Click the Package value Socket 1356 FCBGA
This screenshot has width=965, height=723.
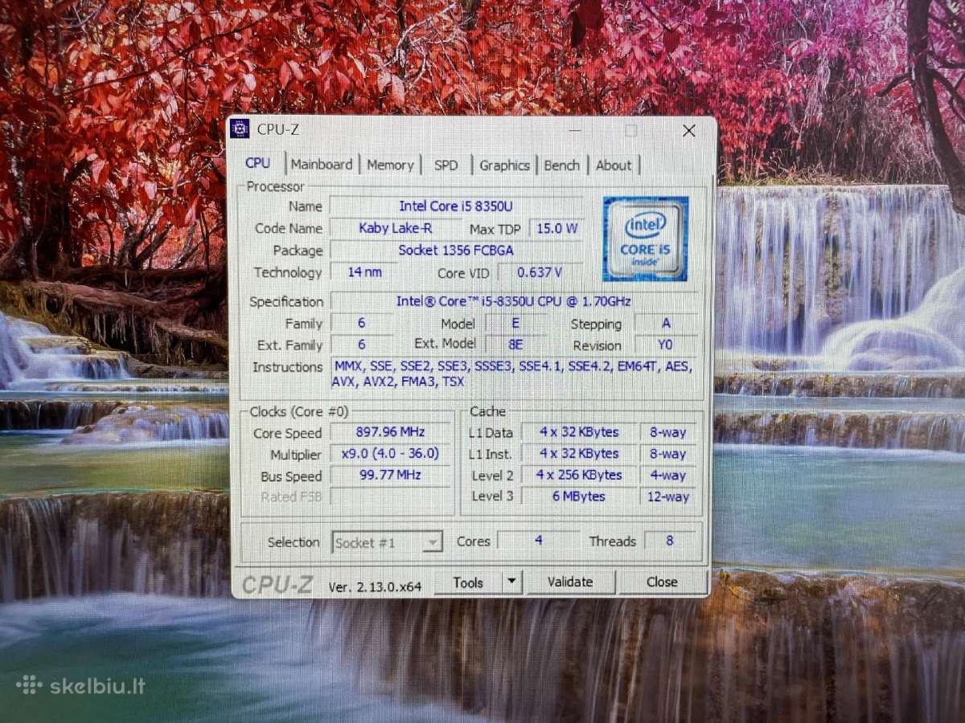tap(456, 250)
